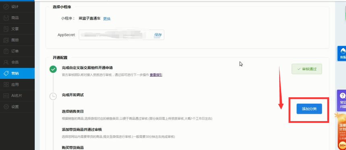346x150 pixels.
Task: Select the 文章 article document icon
Action: pos(6,29)
